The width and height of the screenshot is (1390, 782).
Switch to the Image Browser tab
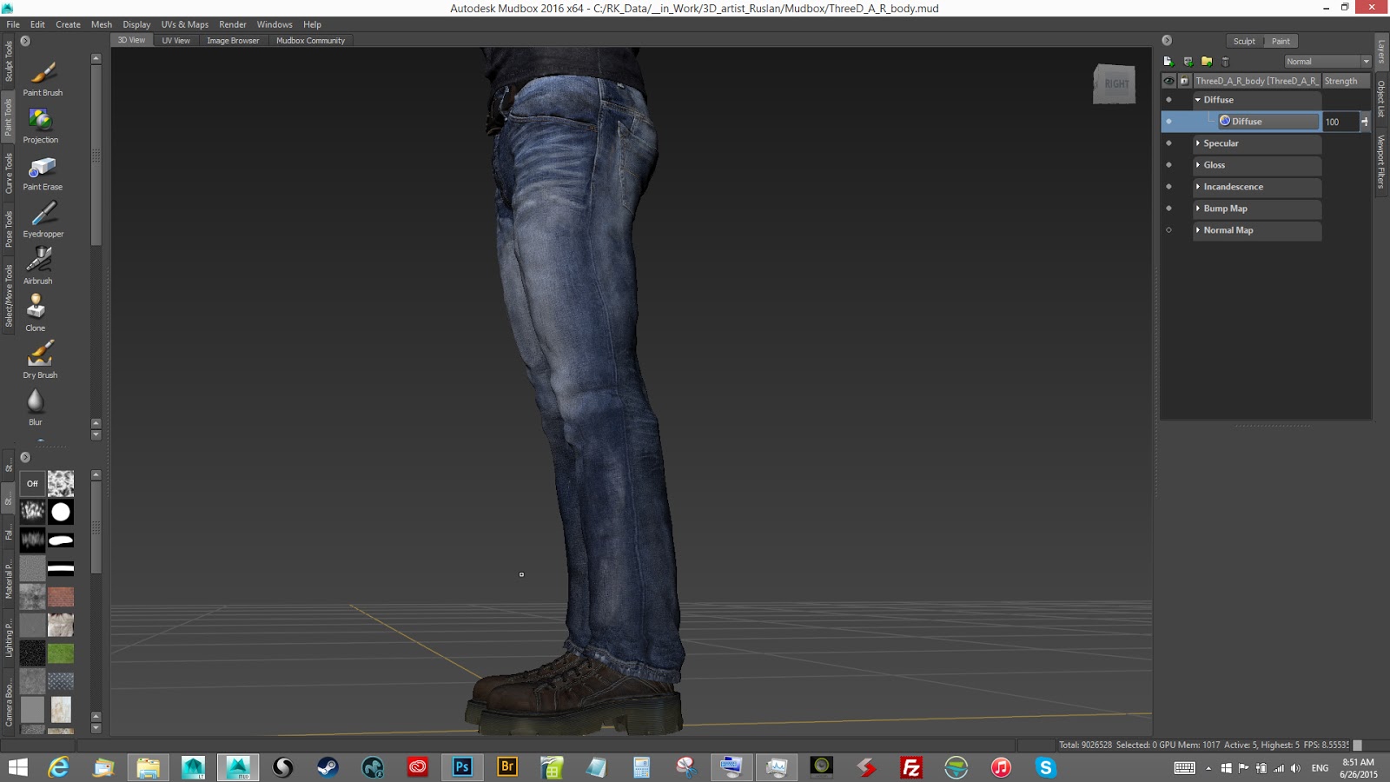(x=233, y=41)
